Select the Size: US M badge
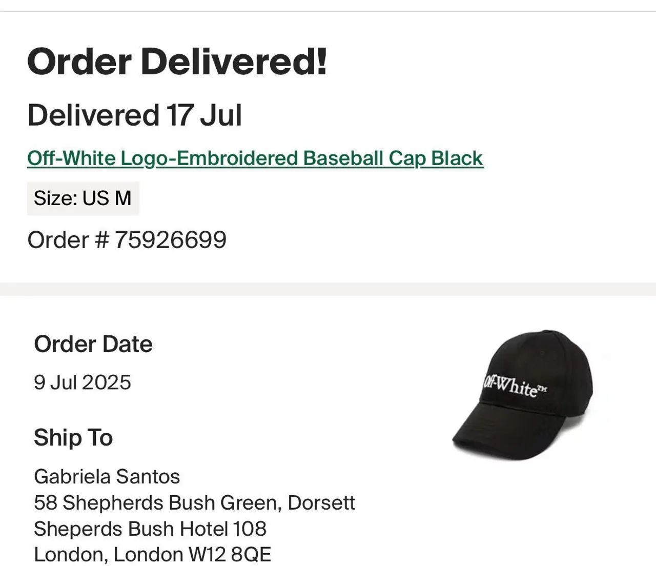The image size is (656, 585). [x=83, y=198]
